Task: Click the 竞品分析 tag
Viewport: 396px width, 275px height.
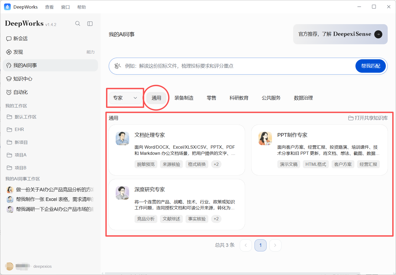Action: 146,219
